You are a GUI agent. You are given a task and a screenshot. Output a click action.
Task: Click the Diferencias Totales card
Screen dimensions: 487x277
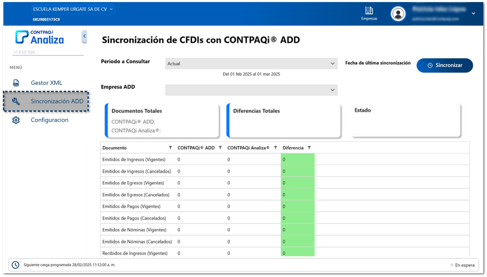283,121
